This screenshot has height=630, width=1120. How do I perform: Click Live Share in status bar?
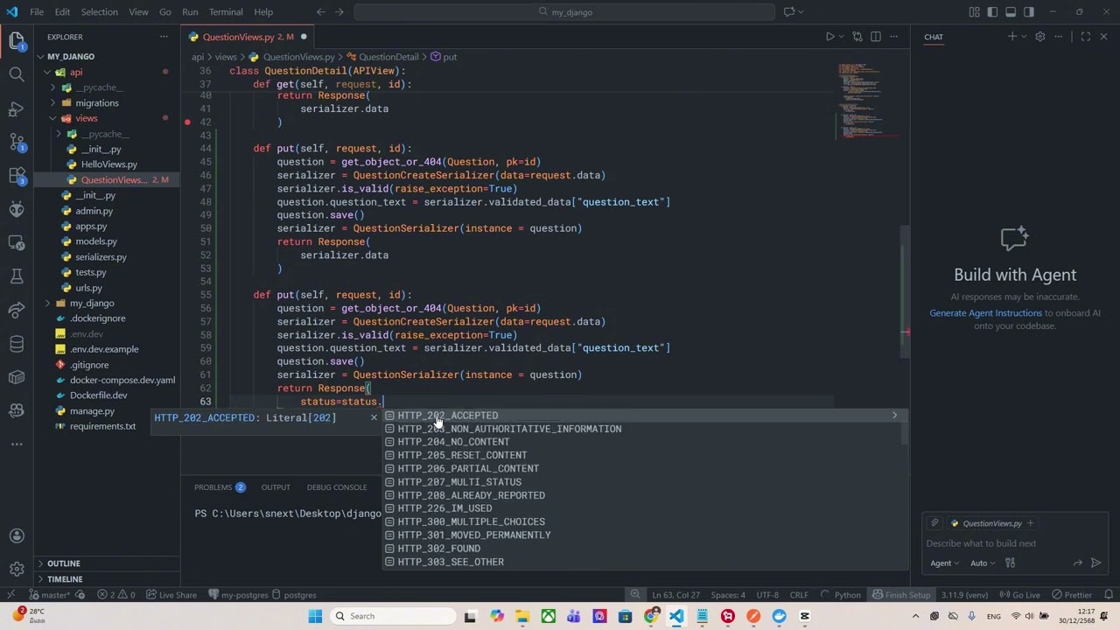pyautogui.click(x=171, y=595)
